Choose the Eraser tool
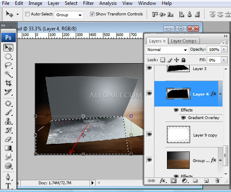This screenshot has height=192, width=231. (8, 139)
